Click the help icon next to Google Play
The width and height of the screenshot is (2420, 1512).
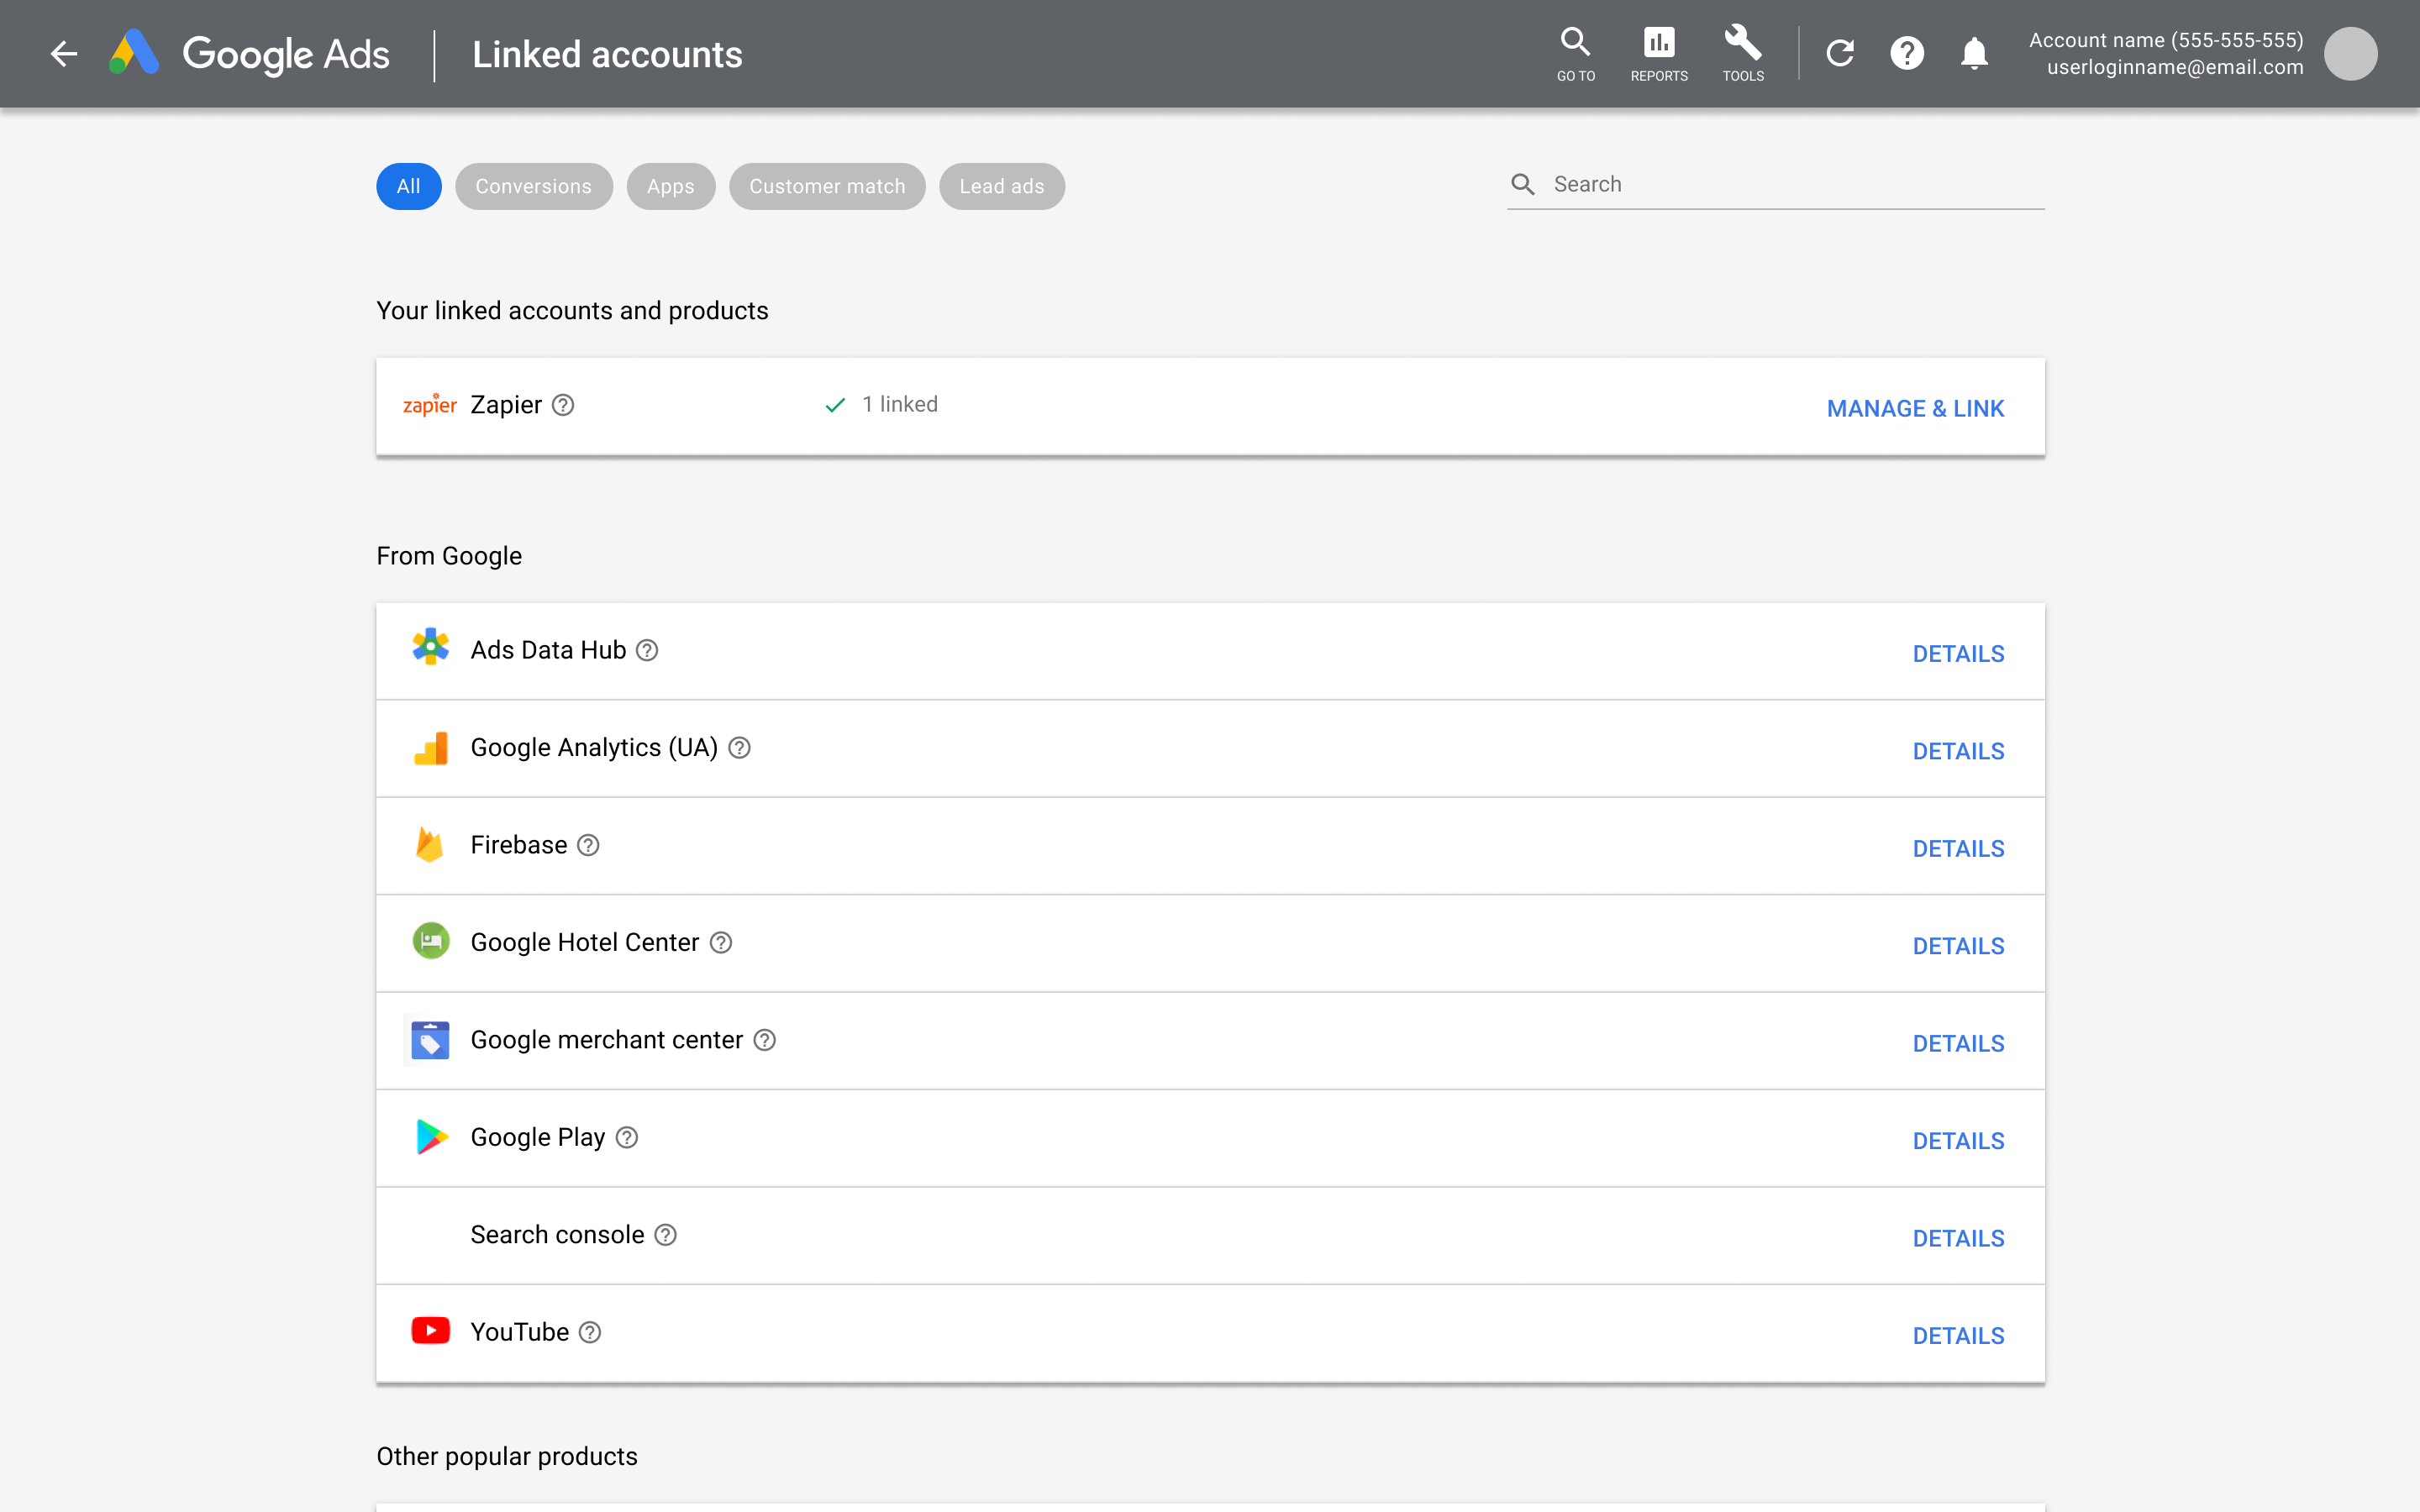click(x=625, y=1137)
